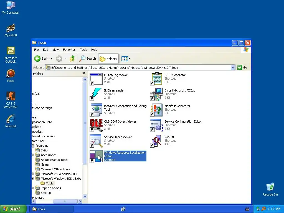Open the Search toolbar button

(x=88, y=59)
